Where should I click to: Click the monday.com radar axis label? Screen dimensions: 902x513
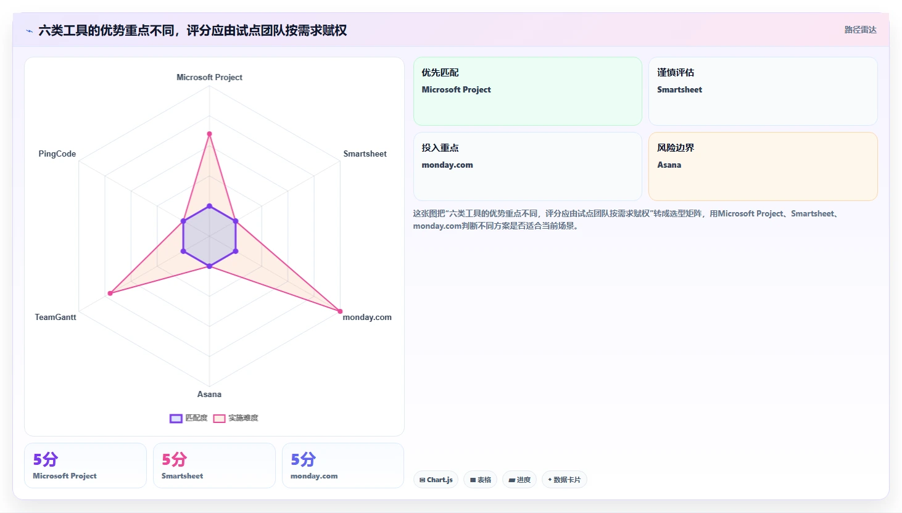tap(367, 317)
